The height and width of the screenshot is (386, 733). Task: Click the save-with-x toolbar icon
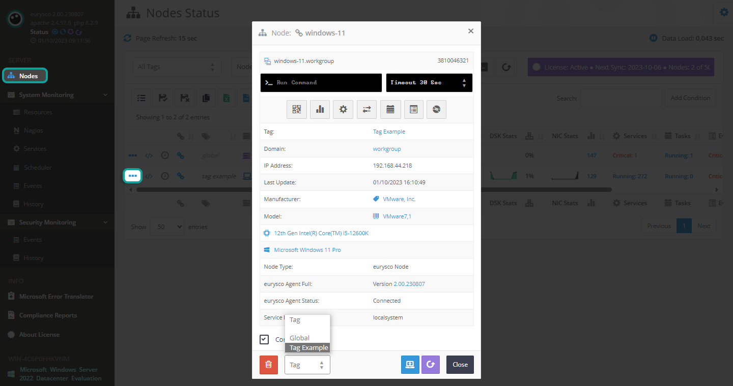(x=184, y=98)
